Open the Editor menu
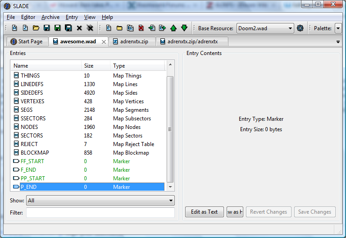Image resolution: width=346 pixels, height=238 pixels. pos(28,17)
